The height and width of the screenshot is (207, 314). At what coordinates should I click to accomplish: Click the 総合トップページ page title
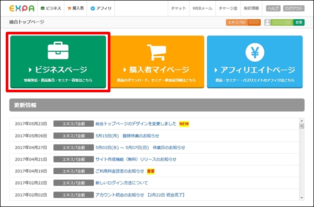coord(27,22)
